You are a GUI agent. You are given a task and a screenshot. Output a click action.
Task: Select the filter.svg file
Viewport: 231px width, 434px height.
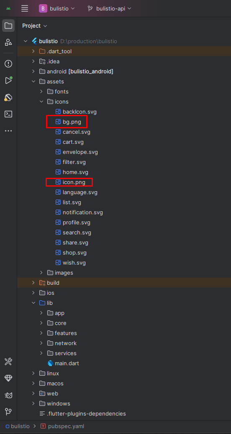(74, 162)
